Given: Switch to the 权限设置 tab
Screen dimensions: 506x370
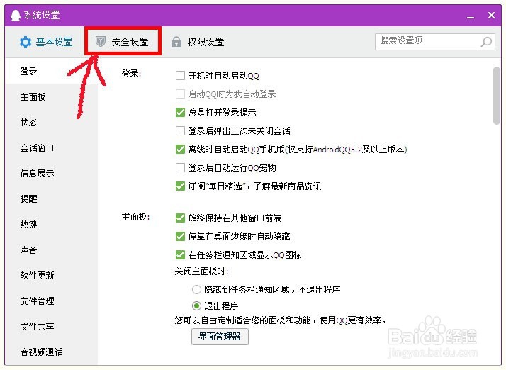Looking at the screenshot, I should 198,42.
